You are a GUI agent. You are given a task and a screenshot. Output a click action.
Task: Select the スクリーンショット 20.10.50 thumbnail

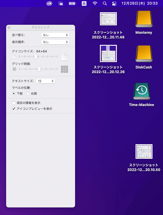(x=144, y=151)
